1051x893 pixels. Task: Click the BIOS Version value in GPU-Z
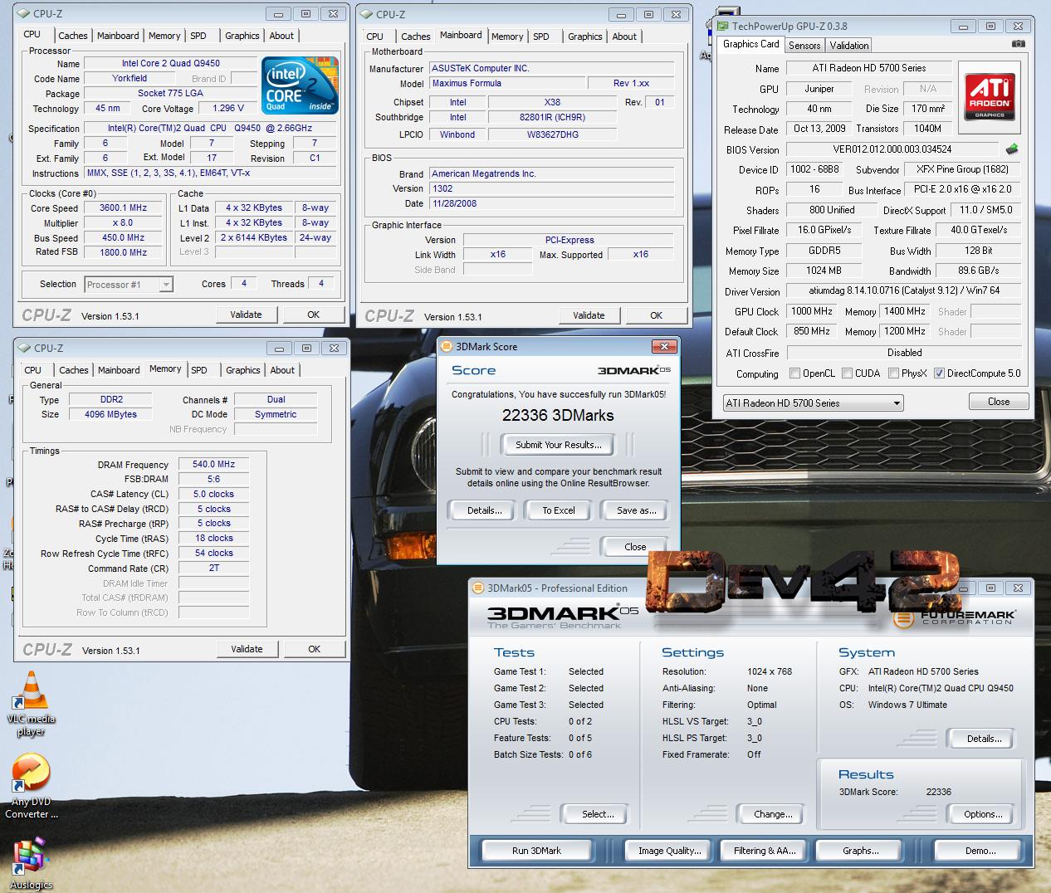coord(892,149)
